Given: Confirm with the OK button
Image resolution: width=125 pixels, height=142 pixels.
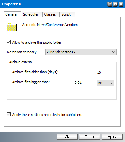Looking at the screenshot, I should [67, 137].
